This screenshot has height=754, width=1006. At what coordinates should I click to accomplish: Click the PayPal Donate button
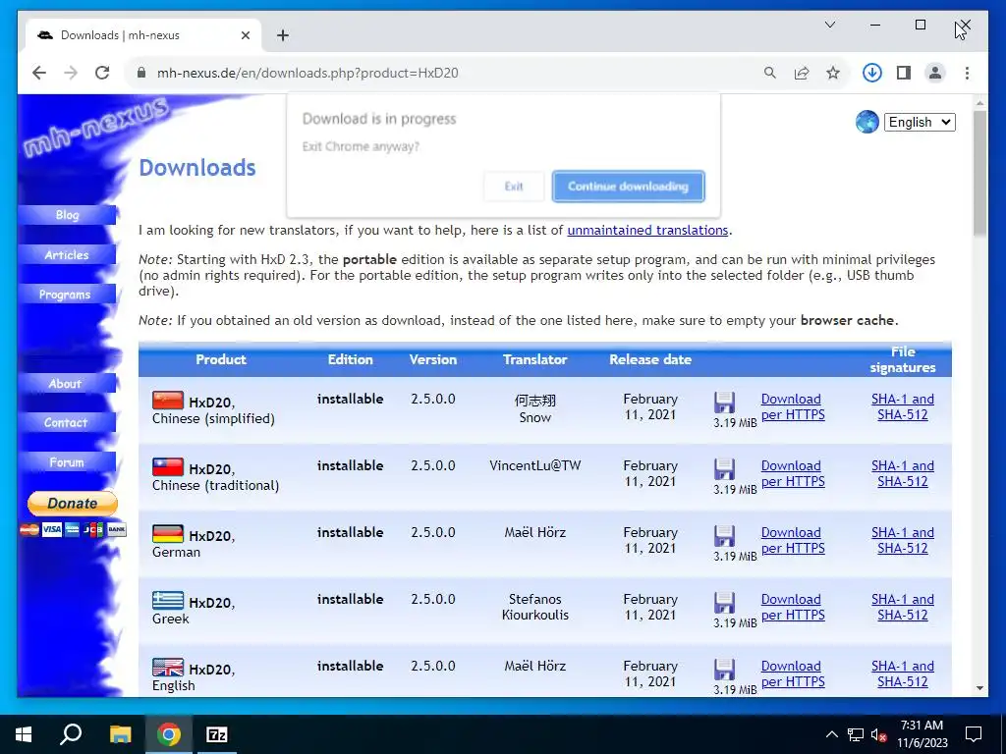point(73,504)
